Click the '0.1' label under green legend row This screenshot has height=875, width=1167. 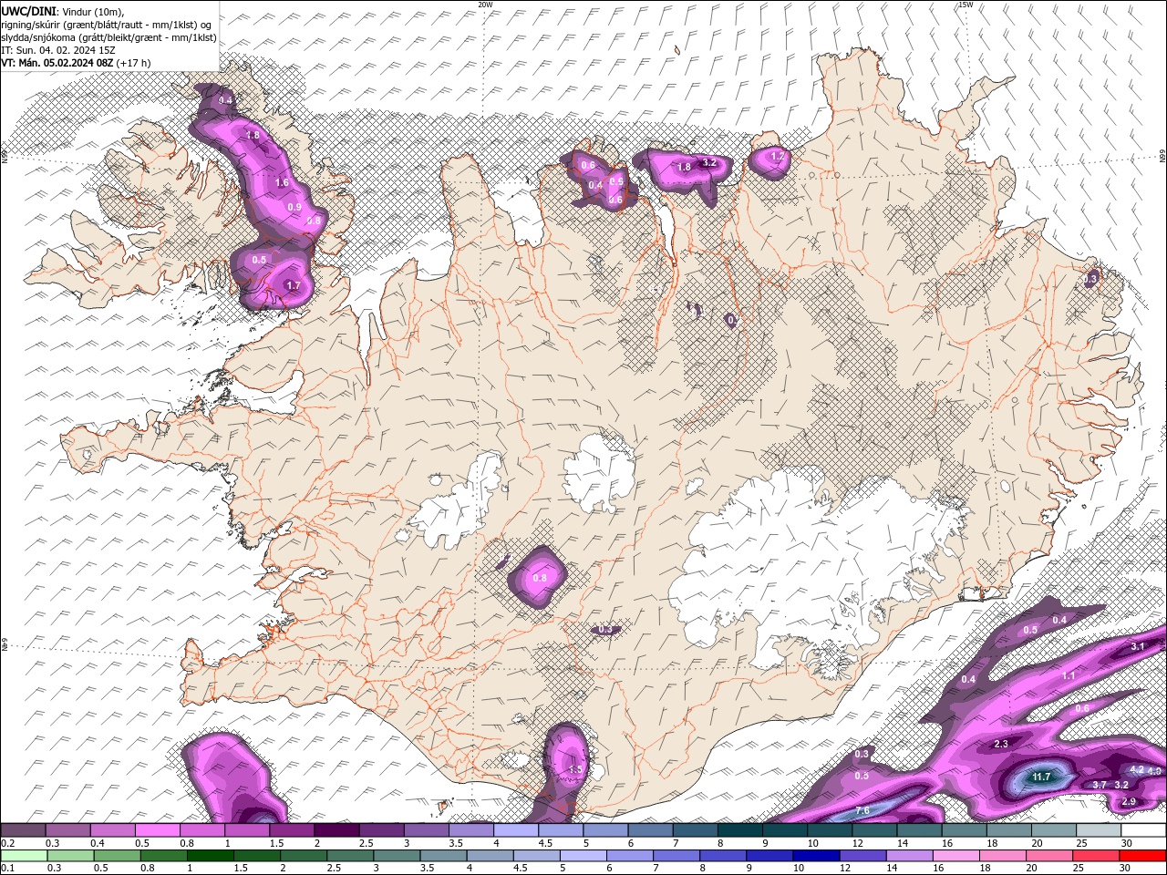[x=8, y=868]
